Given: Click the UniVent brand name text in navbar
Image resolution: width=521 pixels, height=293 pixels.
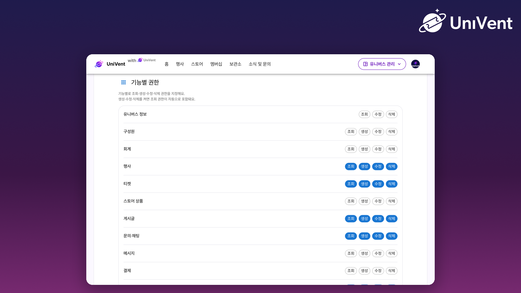Looking at the screenshot, I should [116, 64].
